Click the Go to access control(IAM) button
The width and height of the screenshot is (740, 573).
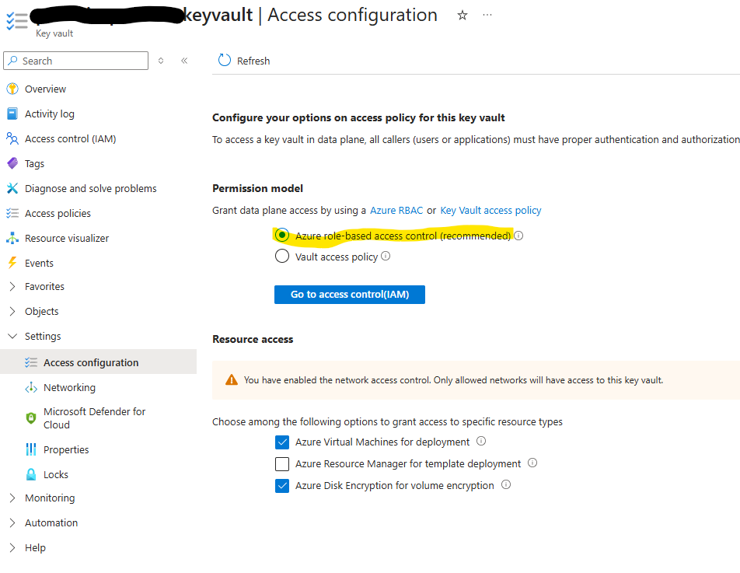click(x=350, y=295)
